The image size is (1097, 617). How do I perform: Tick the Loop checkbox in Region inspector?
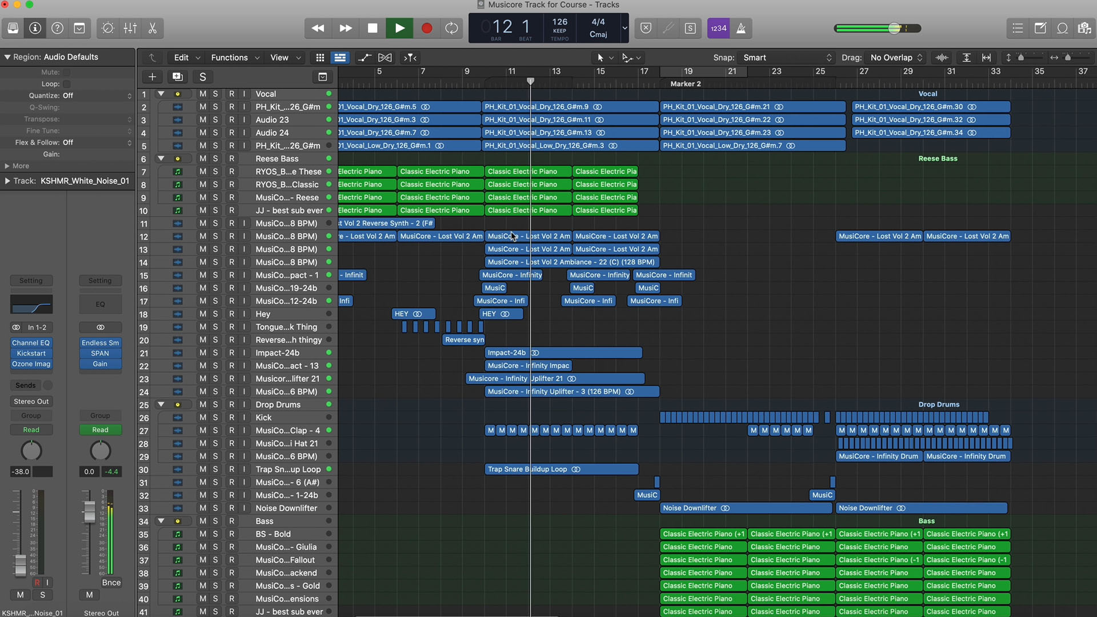pyautogui.click(x=67, y=84)
